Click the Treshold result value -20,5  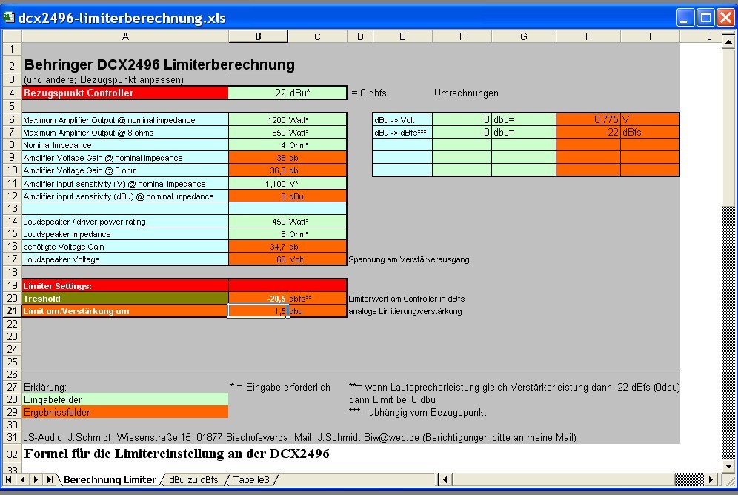point(258,299)
